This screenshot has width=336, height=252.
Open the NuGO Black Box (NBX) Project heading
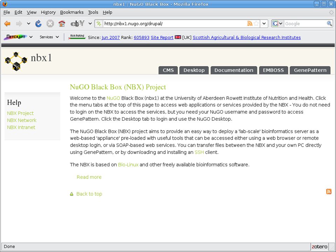118,87
